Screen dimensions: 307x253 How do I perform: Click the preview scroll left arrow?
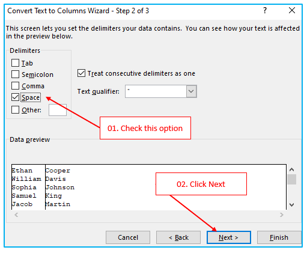click(x=16, y=215)
